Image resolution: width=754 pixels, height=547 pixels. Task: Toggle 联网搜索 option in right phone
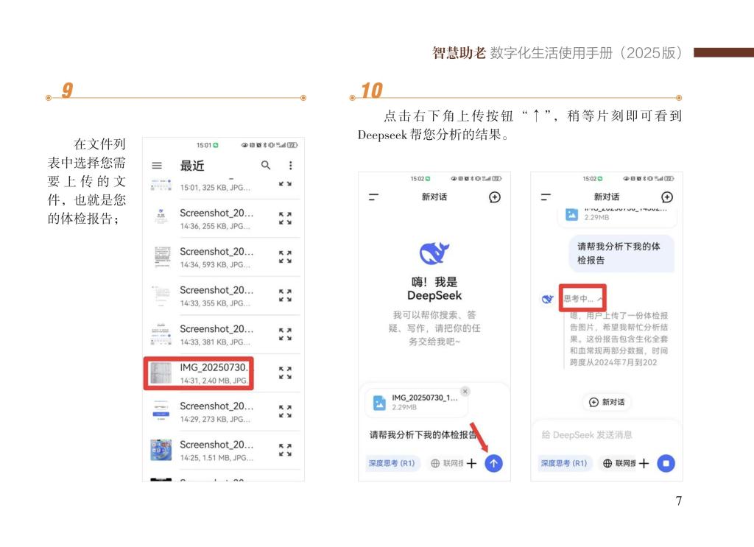[619, 463]
